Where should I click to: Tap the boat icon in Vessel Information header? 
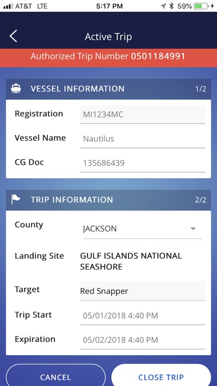coord(16,89)
